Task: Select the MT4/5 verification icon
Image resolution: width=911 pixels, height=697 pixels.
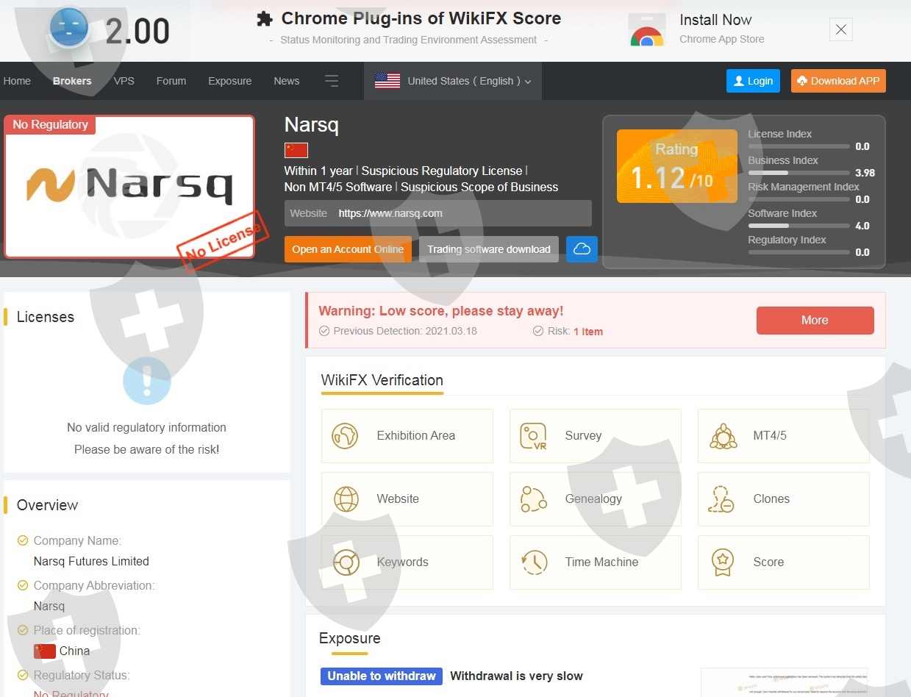Action: 724,436
